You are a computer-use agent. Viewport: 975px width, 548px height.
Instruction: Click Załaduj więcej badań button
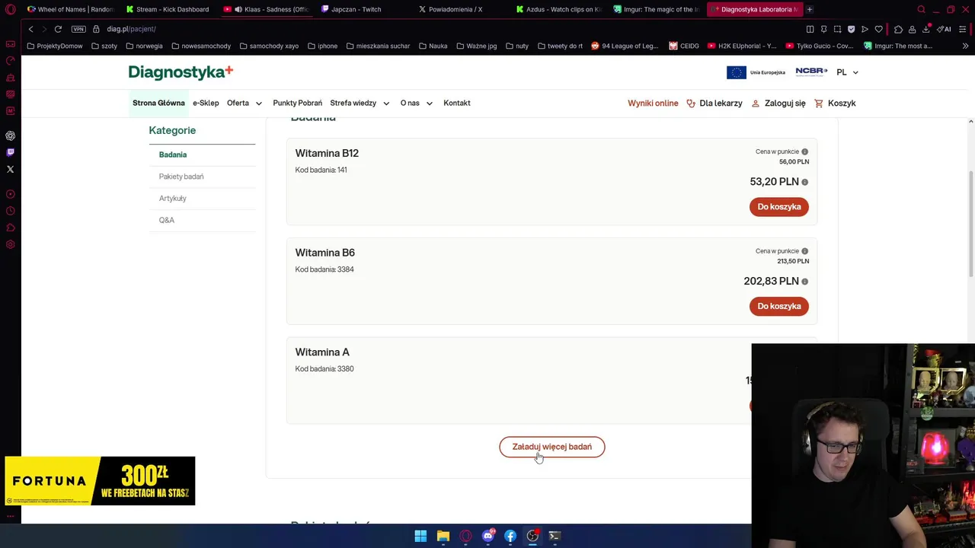pyautogui.click(x=551, y=447)
